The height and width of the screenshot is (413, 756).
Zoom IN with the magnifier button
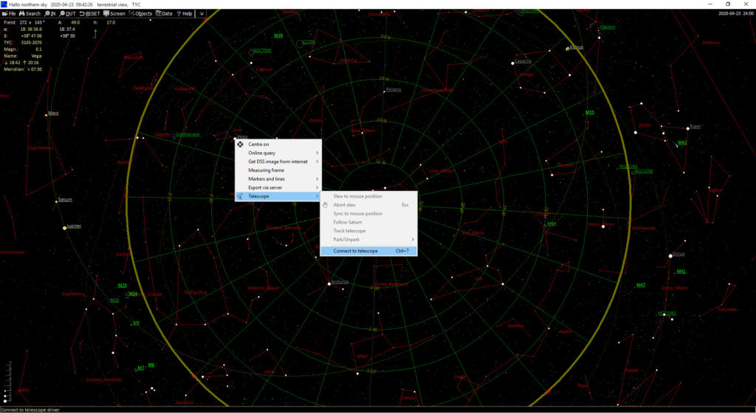[x=50, y=13]
